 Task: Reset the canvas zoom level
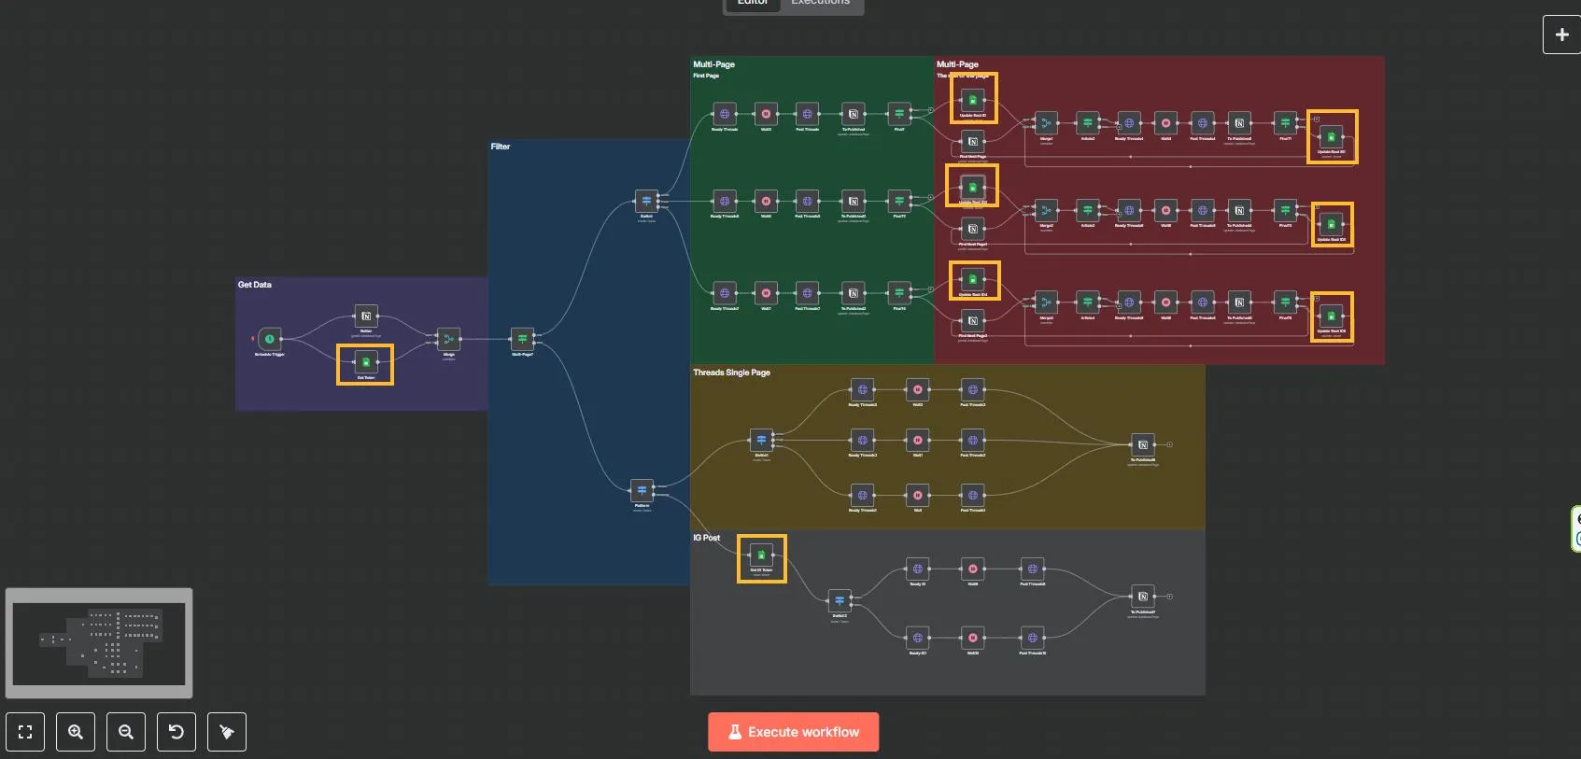point(176,732)
